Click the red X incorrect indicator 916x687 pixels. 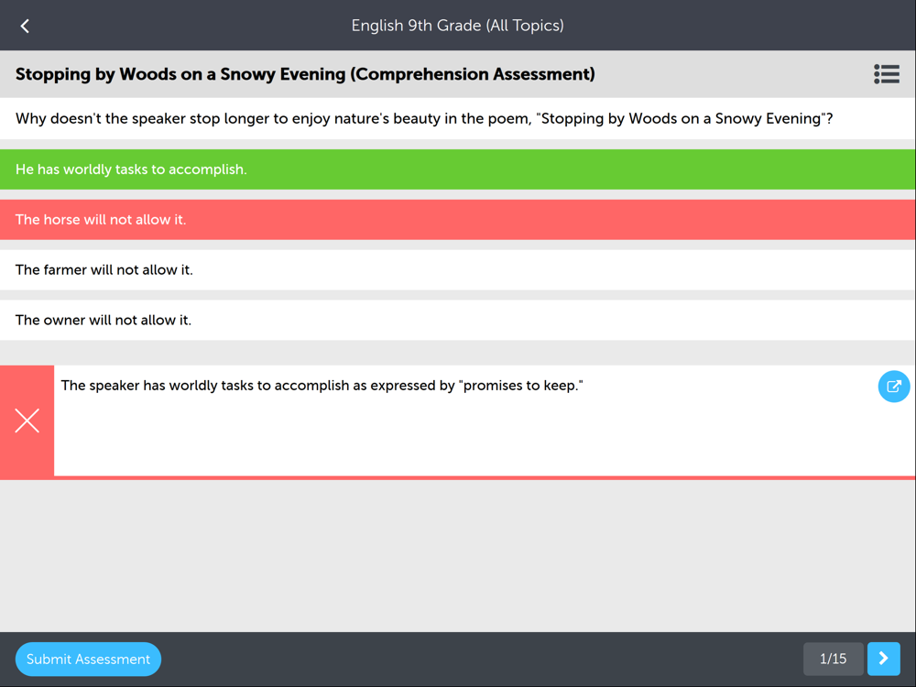(x=27, y=420)
